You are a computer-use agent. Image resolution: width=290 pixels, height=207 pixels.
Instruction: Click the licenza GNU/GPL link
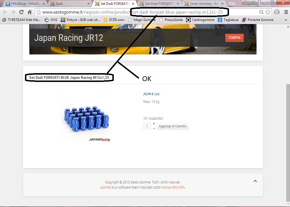click(173, 187)
